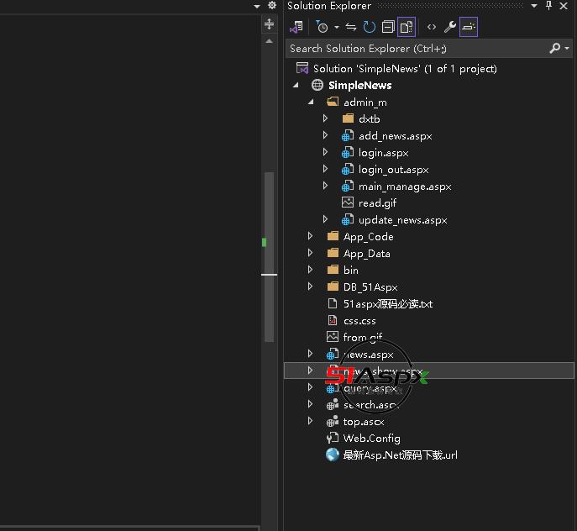Expand top.ascx node
The image size is (577, 531).
[x=310, y=421]
